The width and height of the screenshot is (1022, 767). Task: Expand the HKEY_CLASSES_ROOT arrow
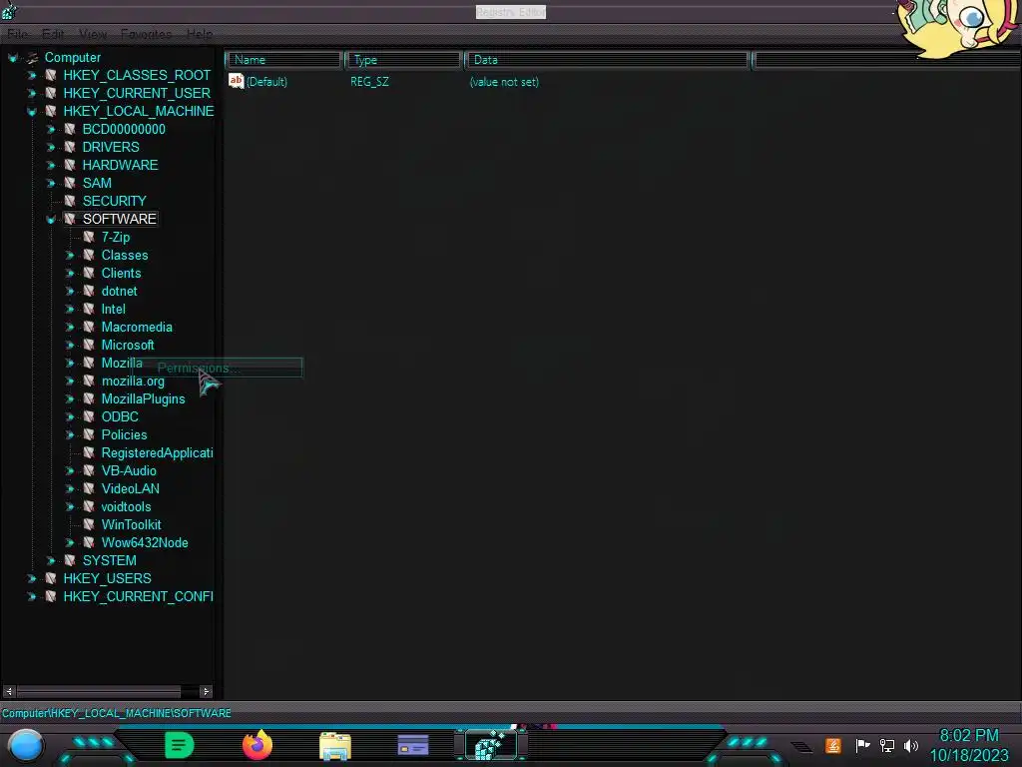(31, 76)
